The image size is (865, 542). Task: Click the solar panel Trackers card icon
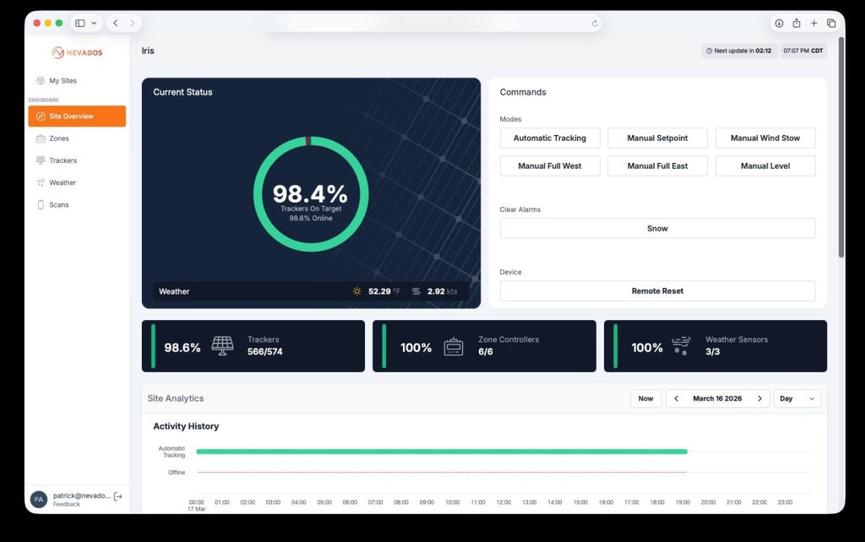(223, 345)
